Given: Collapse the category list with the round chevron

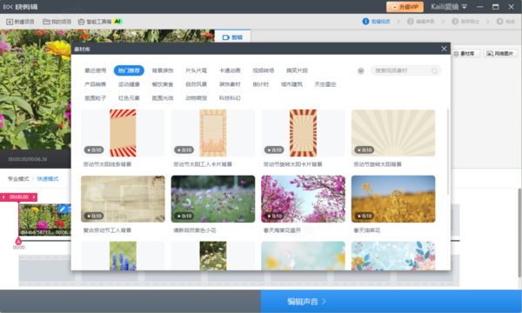Looking at the screenshot, I should 360,70.
